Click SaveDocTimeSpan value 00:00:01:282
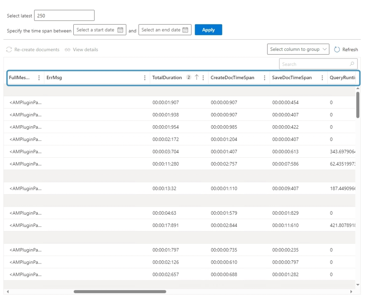This screenshot has height=300, width=372. coord(286,274)
